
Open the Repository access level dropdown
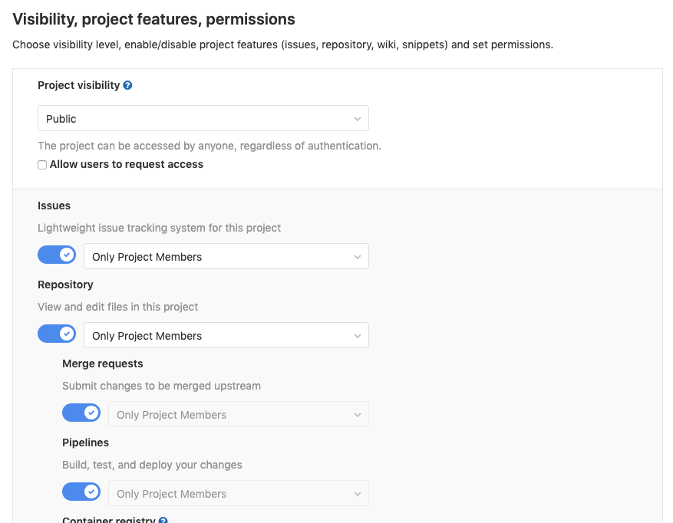point(226,336)
